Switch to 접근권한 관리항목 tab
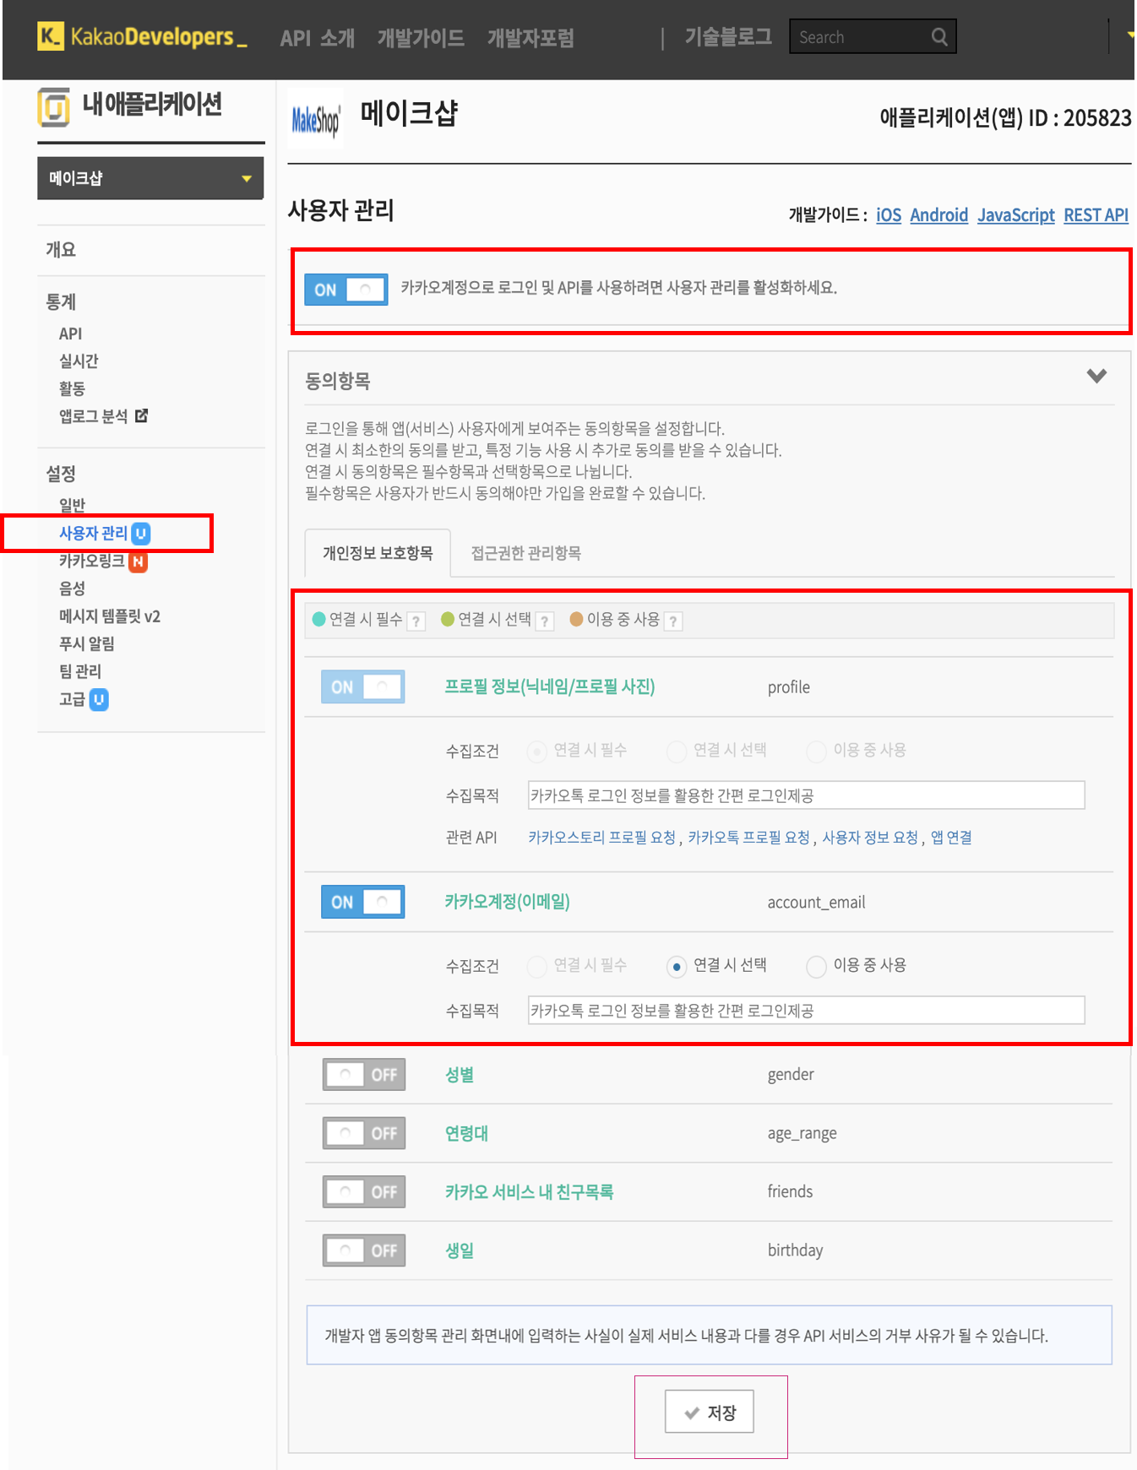Screen dimensions: 1137x1470 coord(525,553)
